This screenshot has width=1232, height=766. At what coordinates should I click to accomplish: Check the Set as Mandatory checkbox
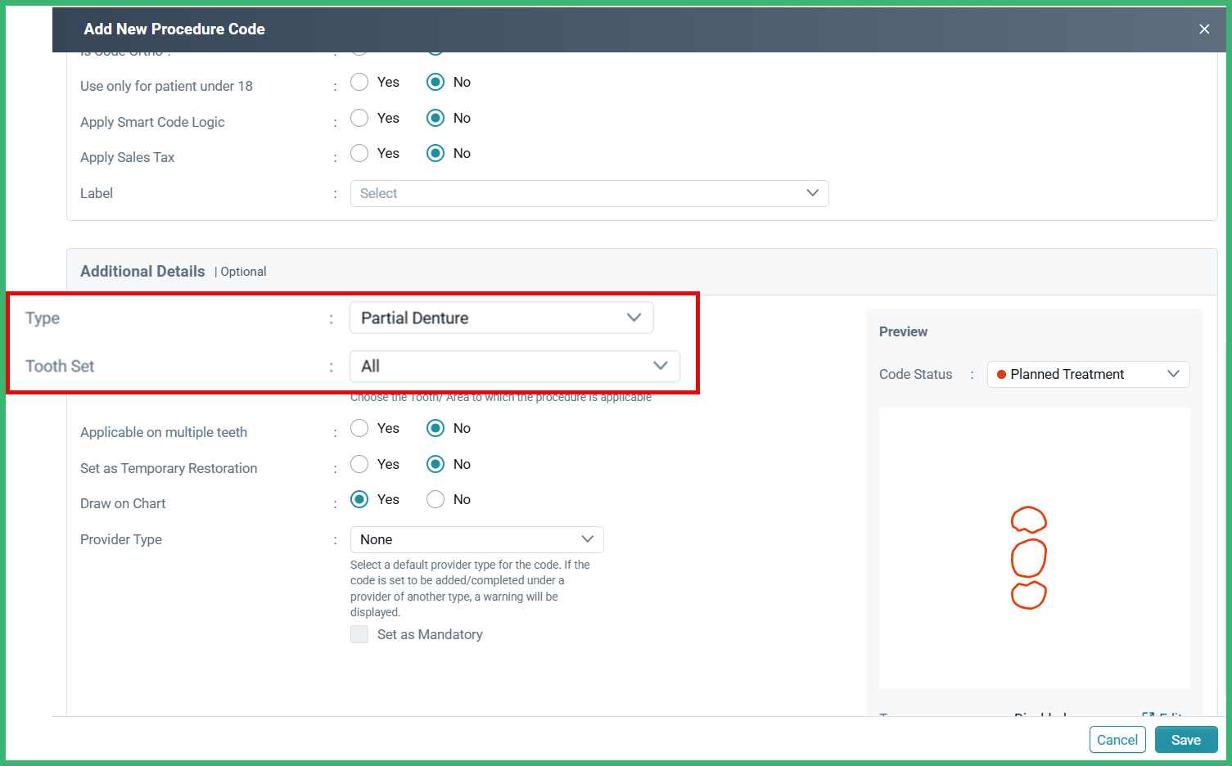click(359, 634)
